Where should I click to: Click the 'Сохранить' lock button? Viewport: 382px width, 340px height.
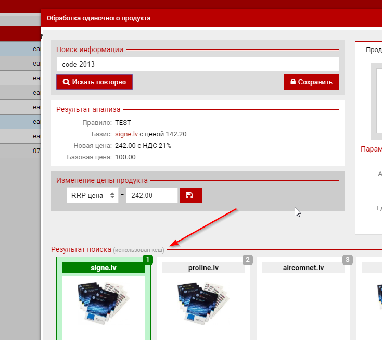(x=311, y=82)
